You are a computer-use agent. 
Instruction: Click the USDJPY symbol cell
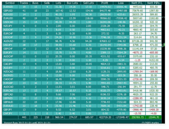coord(10,45)
